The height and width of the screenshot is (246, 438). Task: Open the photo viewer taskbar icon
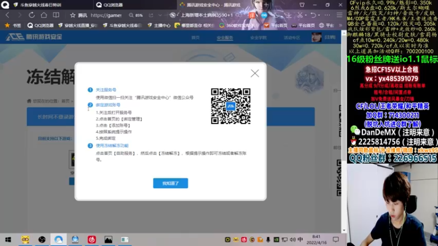pyautogui.click(x=108, y=239)
